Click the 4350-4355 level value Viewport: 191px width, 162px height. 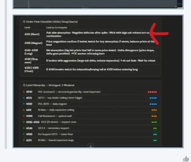point(33,122)
